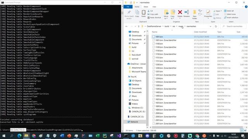Go back in File Explorer
This screenshot has height=139, width=248.
pyautogui.click(x=126, y=26)
